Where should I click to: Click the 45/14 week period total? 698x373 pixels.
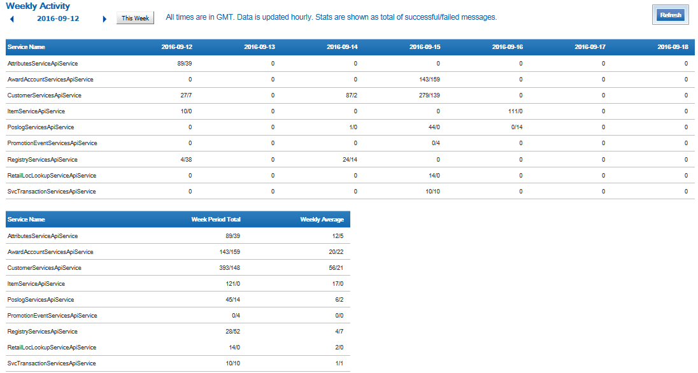(x=232, y=300)
